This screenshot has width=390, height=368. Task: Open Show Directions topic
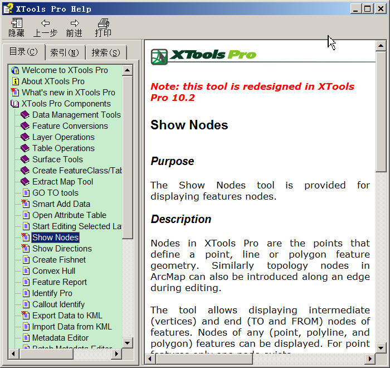62,249
